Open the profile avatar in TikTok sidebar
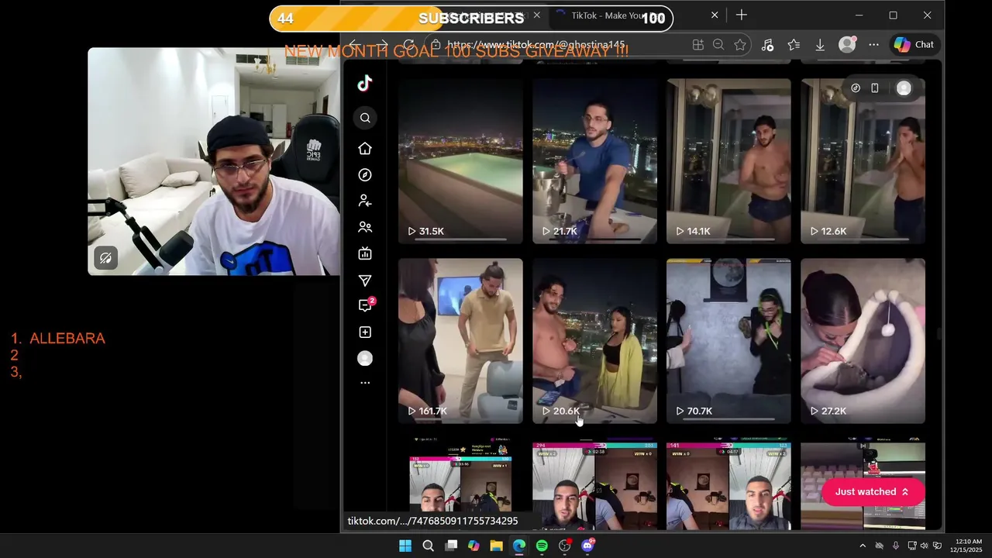The height and width of the screenshot is (558, 992). (x=365, y=359)
